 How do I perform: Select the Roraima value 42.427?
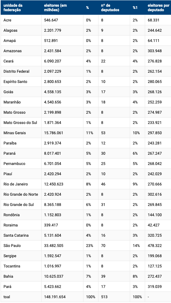pos(153,225)
